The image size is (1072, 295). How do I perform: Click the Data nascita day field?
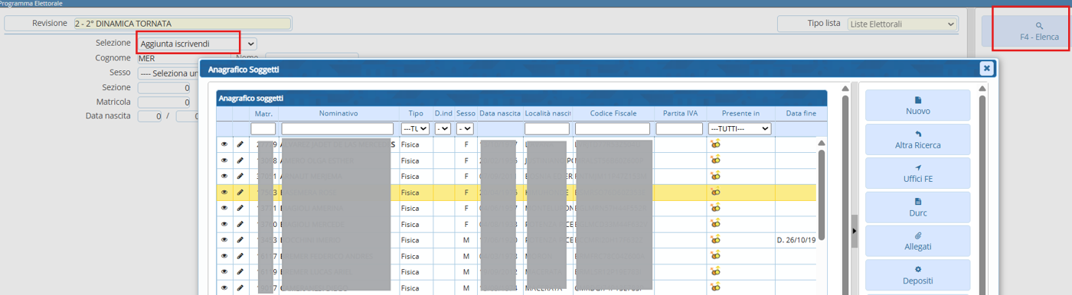150,116
